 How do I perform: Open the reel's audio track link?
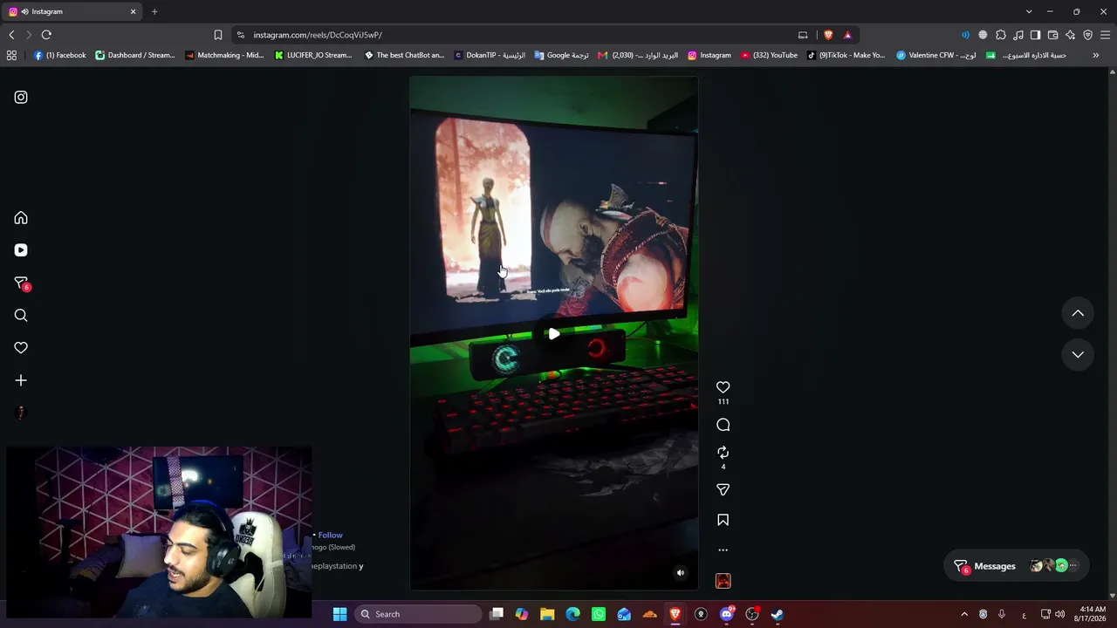click(x=333, y=547)
